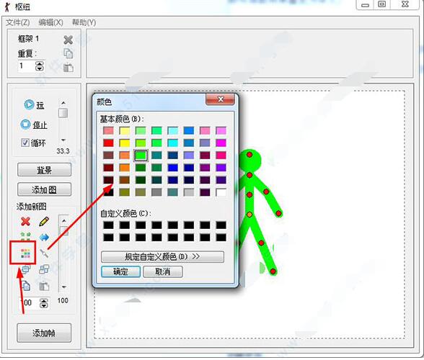Click the speed scrollbar up arrow

[63, 103]
